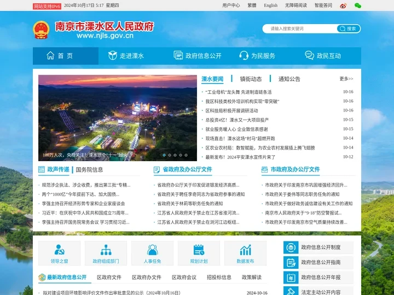The image size is (394, 295).
Task: Select first carousel dot indicator
Action: click(x=164, y=155)
